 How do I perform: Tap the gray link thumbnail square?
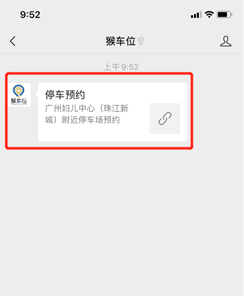click(165, 118)
